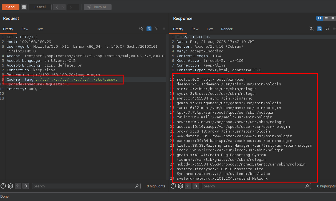Jump to previous match in Request search
Viewport: 336px width, 201px height.
pos(18,186)
